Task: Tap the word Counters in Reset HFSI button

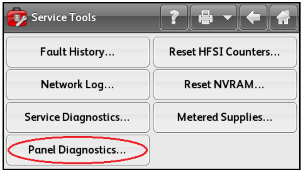Action: pyautogui.click(x=248, y=52)
